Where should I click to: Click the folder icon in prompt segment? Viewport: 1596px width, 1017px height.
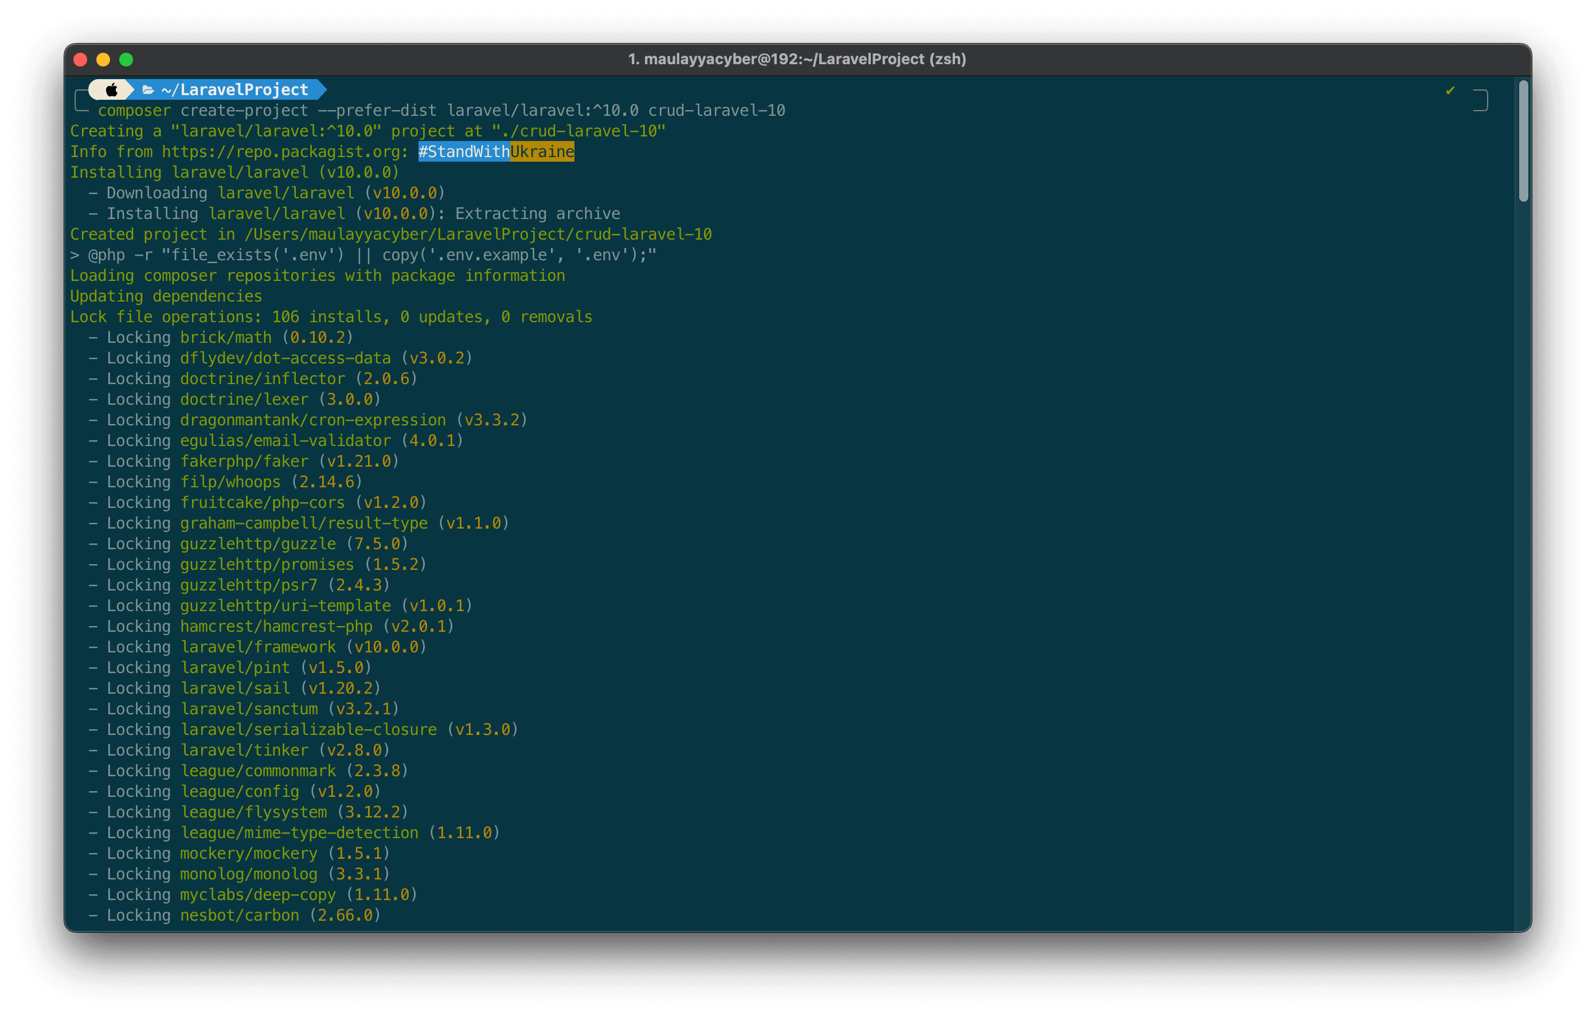pyautogui.click(x=148, y=89)
